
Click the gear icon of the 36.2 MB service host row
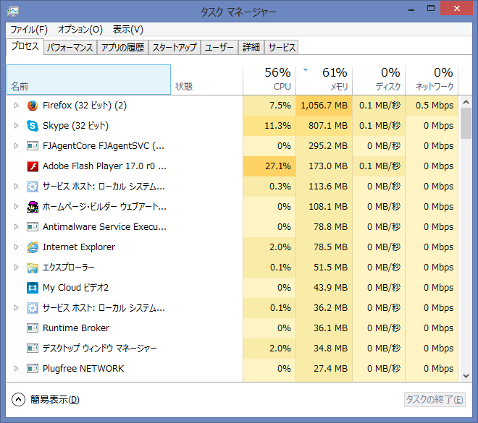[x=33, y=308]
